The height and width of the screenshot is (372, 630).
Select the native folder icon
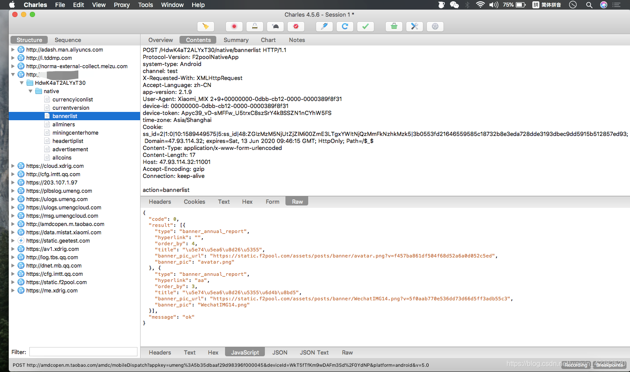39,91
